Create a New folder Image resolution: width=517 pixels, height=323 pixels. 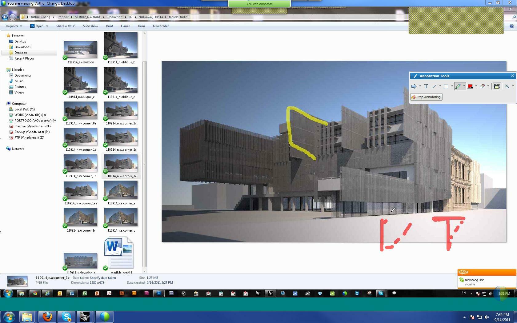[161, 26]
